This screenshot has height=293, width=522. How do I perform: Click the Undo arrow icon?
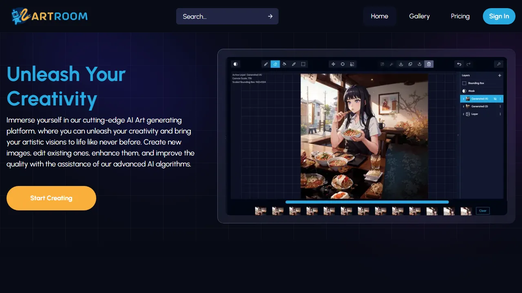(x=459, y=64)
